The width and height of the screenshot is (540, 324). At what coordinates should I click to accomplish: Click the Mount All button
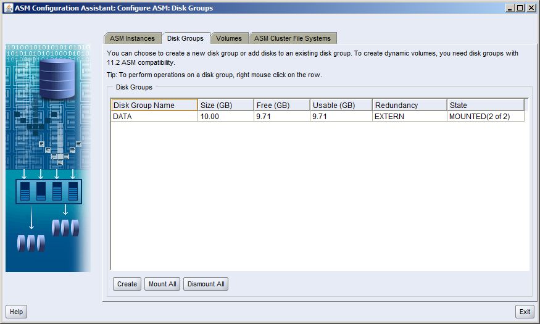pos(162,284)
